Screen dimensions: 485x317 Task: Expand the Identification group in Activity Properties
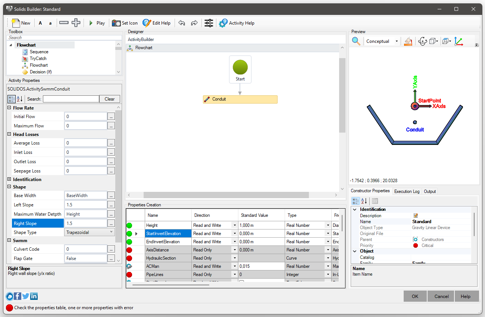9,180
